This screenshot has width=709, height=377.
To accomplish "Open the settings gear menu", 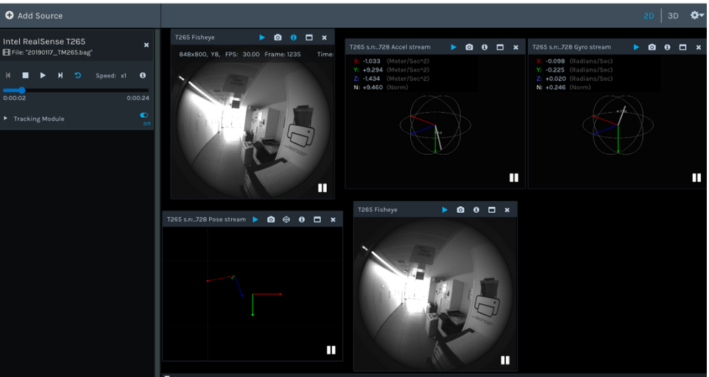I will coord(696,15).
